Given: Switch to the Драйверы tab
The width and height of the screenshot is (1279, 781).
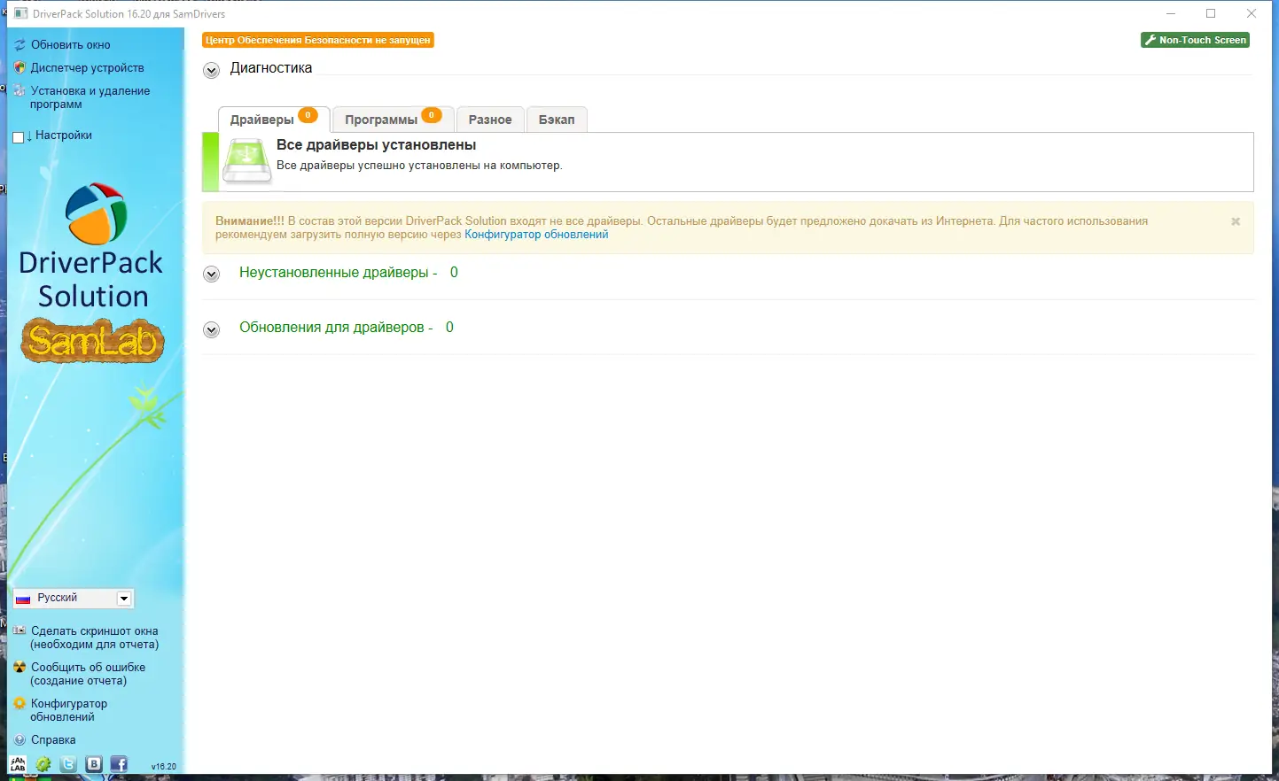Looking at the screenshot, I should 274,120.
